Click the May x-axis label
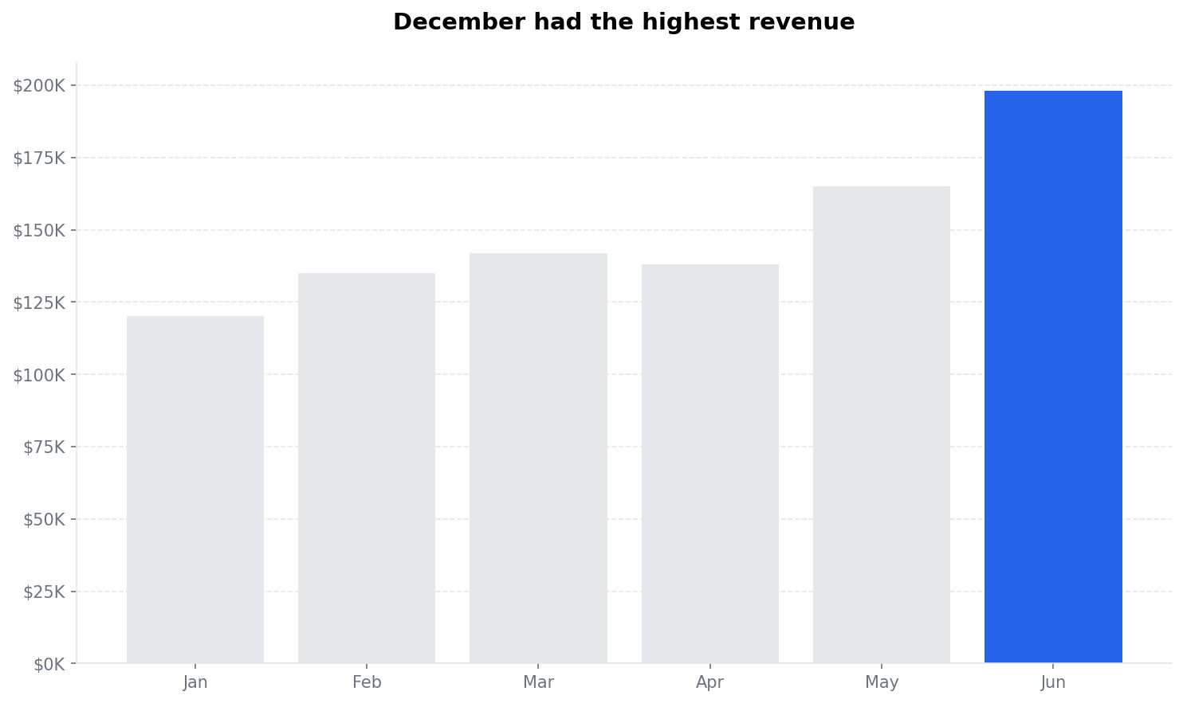 click(x=881, y=682)
